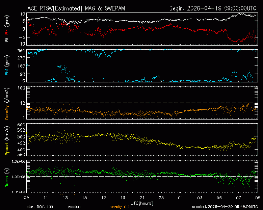Viewport: 263px width, 210px height.
Task: Click the 'UTC(hours)' x-axis label
Action: (142, 203)
